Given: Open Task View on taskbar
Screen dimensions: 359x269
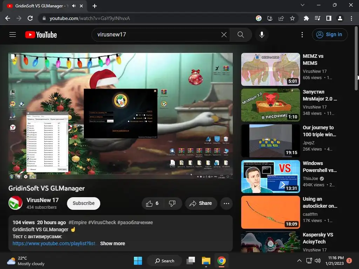Looking at the screenshot, I should pos(191,261).
